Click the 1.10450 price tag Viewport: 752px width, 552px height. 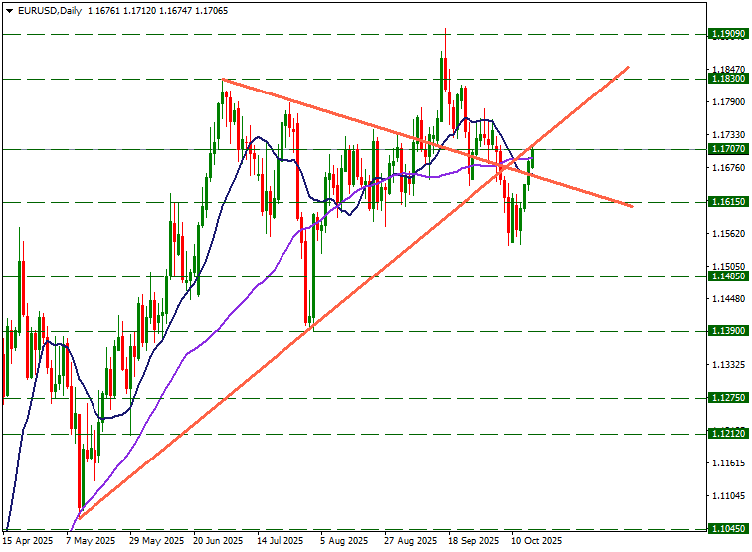(728, 530)
